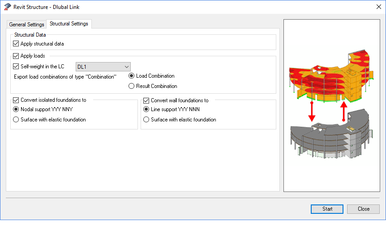This screenshot has width=386, height=229.
Task: Toggle the Apply structural data checkbox
Action: pos(17,44)
